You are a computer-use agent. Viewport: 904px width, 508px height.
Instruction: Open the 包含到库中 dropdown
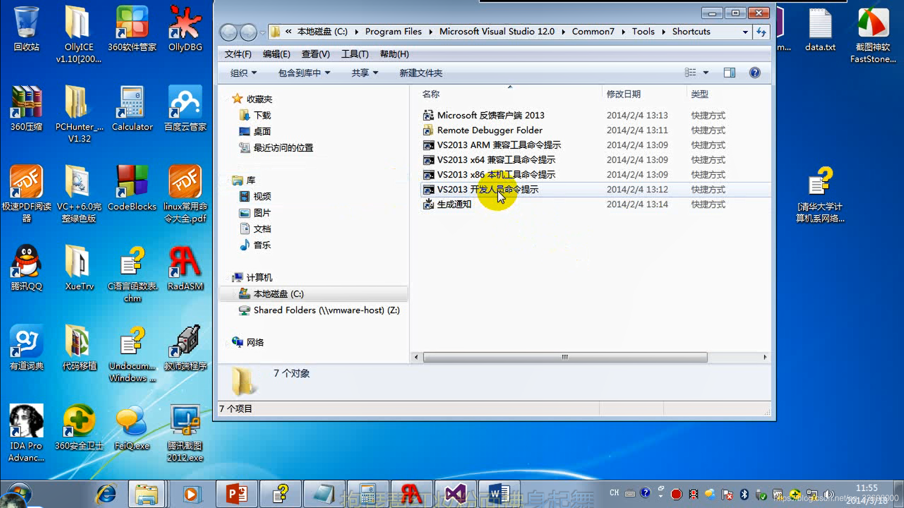point(304,73)
